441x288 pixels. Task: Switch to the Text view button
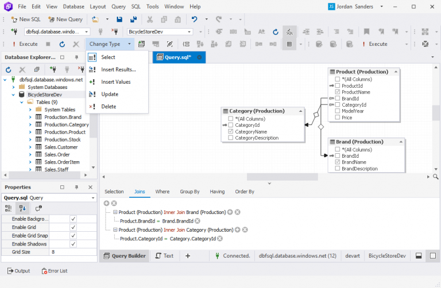point(164,256)
